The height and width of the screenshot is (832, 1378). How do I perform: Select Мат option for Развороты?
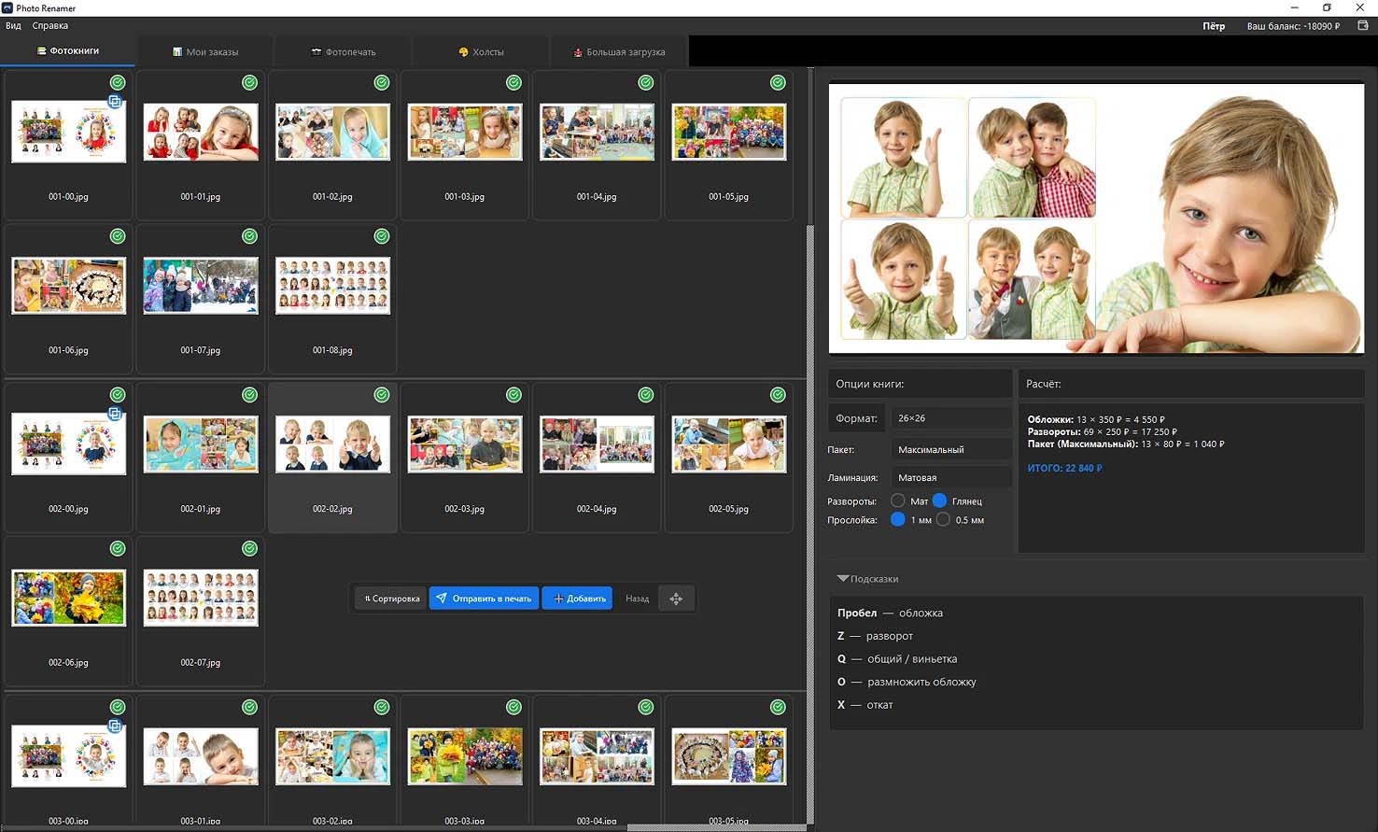point(898,501)
